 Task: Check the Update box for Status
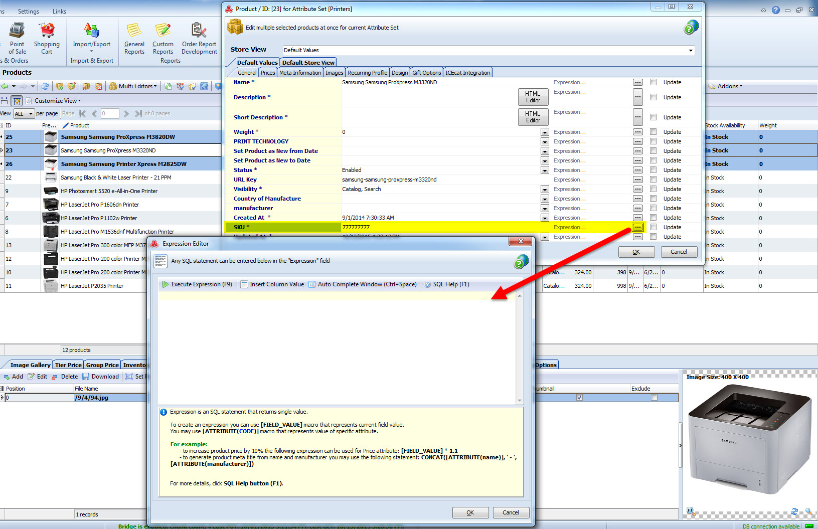[653, 169]
